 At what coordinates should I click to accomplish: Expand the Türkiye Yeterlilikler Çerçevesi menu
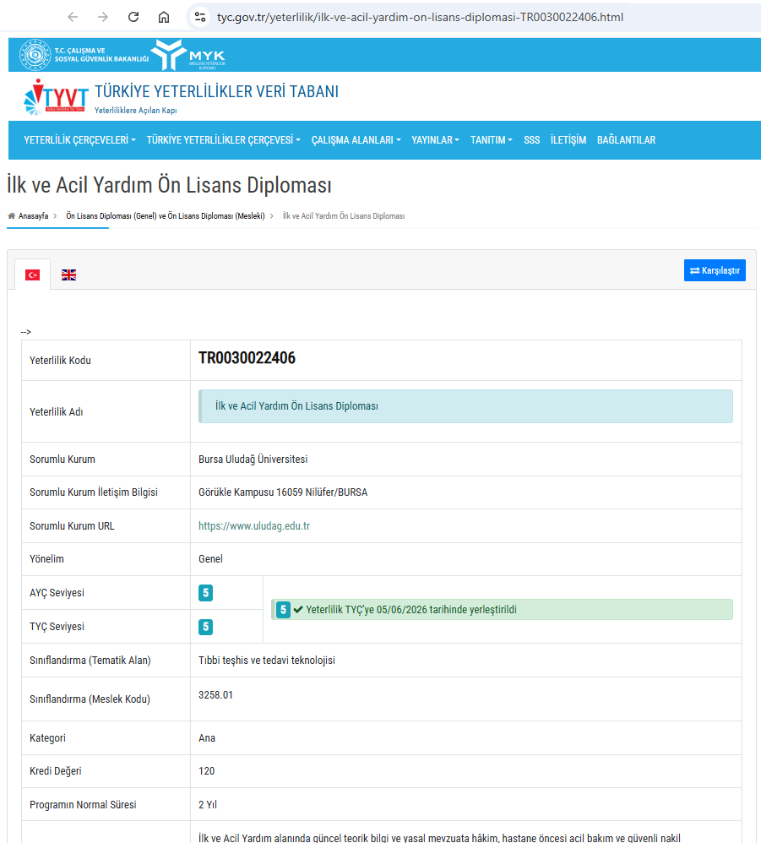[224, 140]
